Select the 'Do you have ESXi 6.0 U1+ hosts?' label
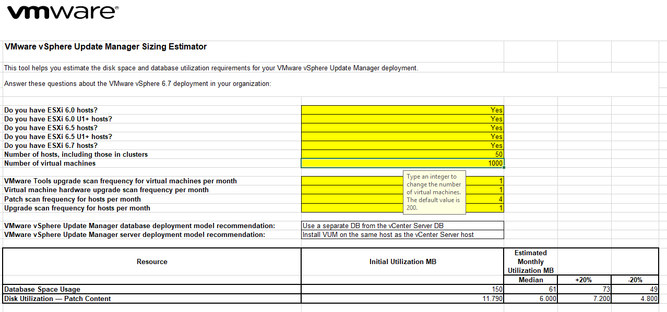667x312 pixels. [58, 119]
